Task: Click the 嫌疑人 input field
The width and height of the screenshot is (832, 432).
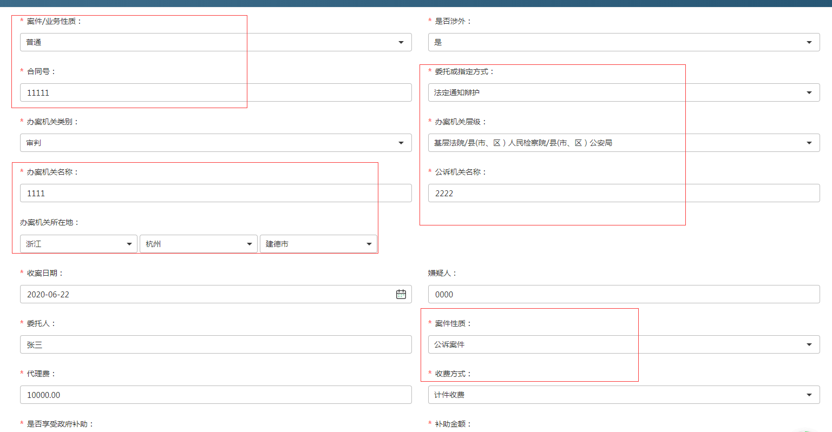Action: tap(624, 294)
